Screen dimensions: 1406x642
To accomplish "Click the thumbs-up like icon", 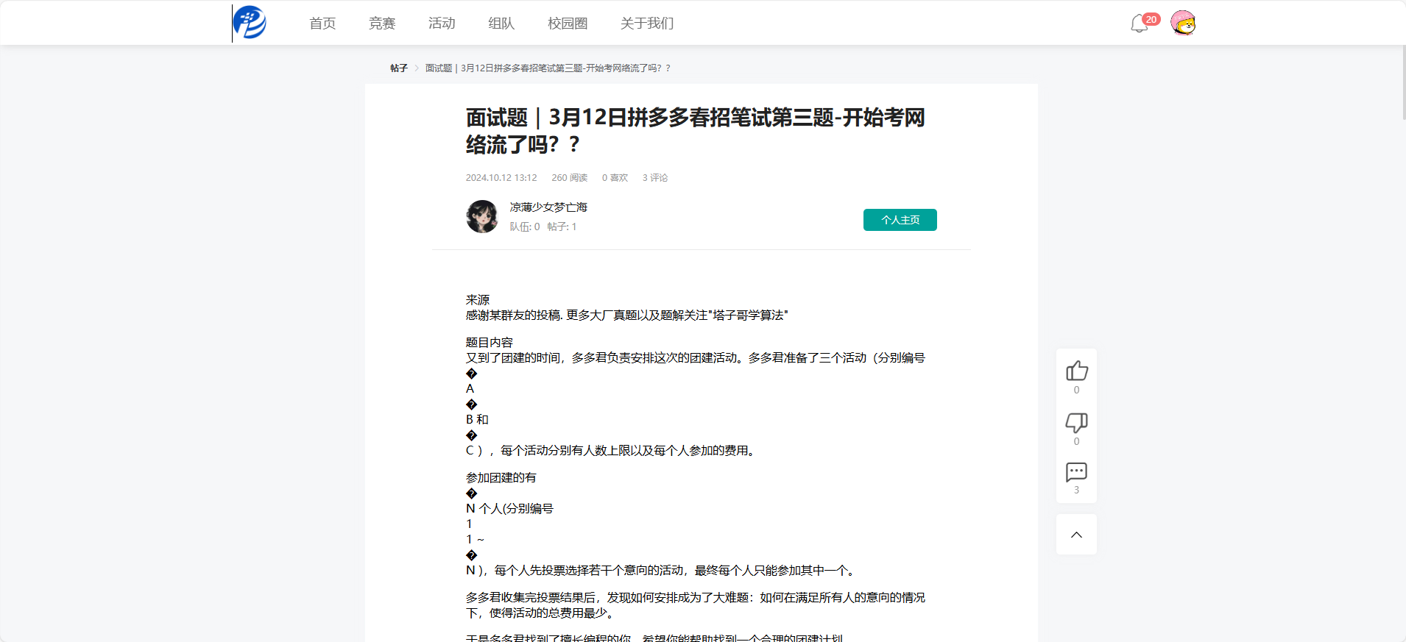I will point(1076,371).
